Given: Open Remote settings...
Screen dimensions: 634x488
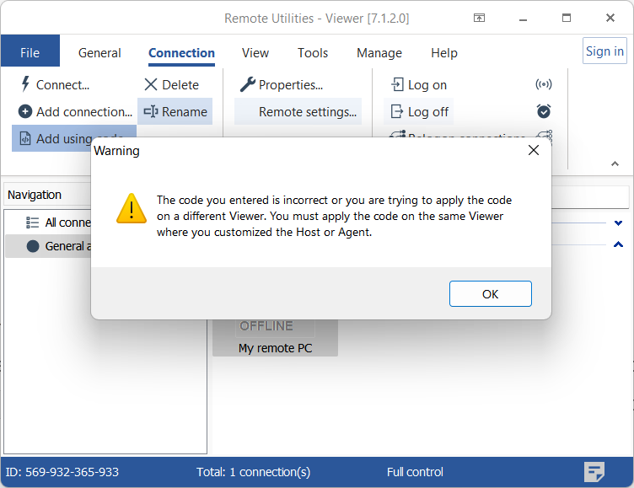Looking at the screenshot, I should point(298,111).
